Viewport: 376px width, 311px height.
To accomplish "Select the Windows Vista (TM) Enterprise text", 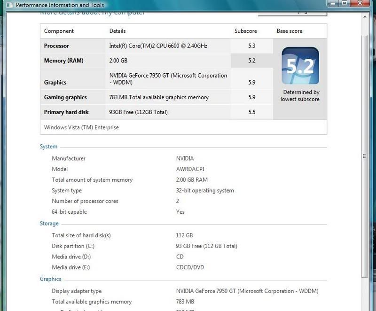I will click(x=81, y=127).
